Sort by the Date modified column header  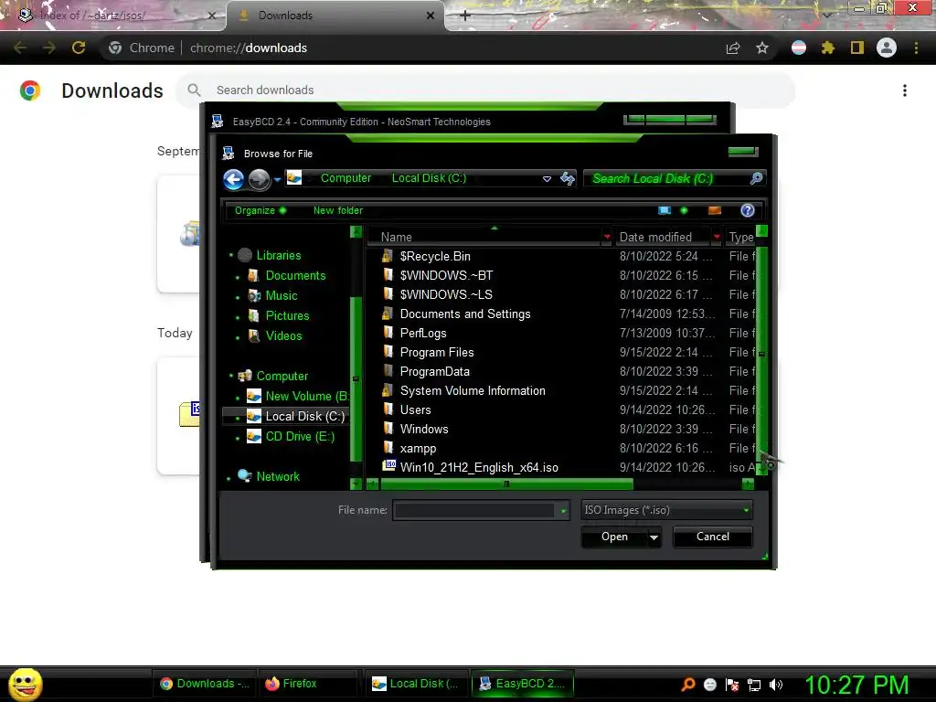coord(655,237)
